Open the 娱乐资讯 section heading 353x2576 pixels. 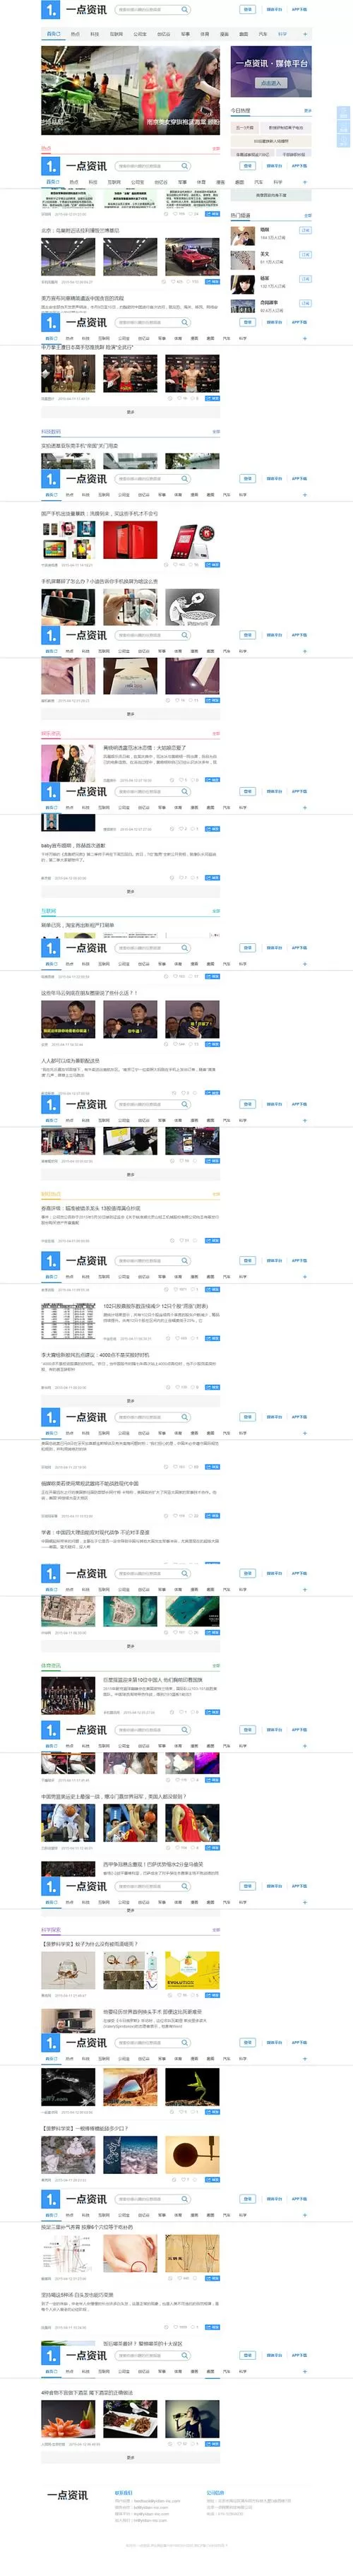click(x=51, y=733)
